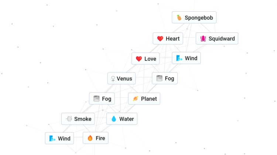
Task: Click the blue water droplet icon
Action: [114, 119]
